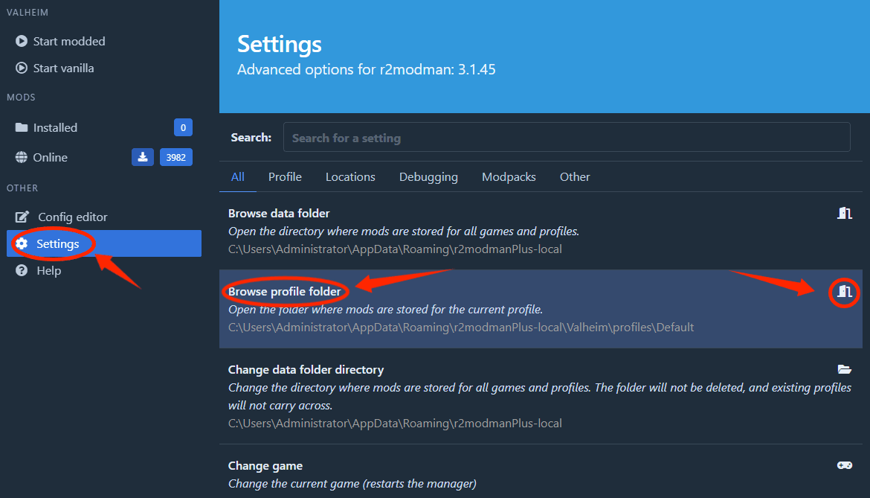Click the Change data folder directory title
Image resolution: width=870 pixels, height=498 pixels.
[x=306, y=370]
